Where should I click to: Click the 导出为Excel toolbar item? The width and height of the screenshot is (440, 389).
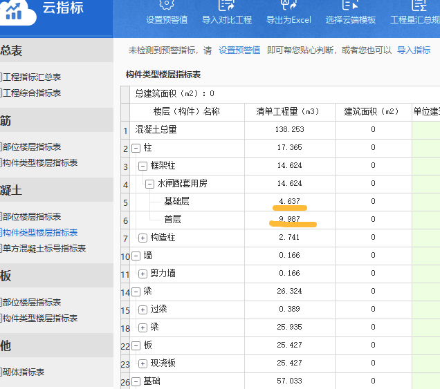(288, 12)
